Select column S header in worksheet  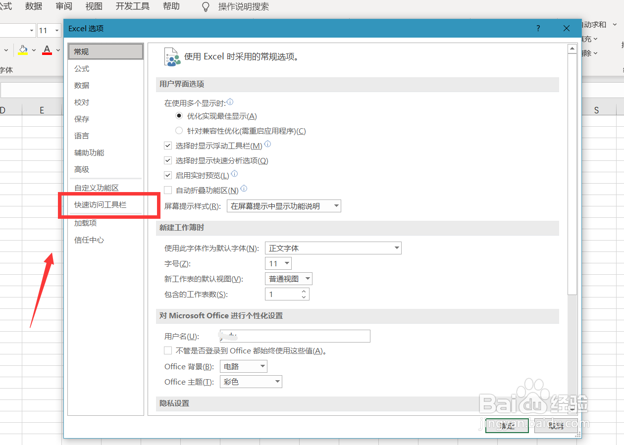tap(597, 110)
